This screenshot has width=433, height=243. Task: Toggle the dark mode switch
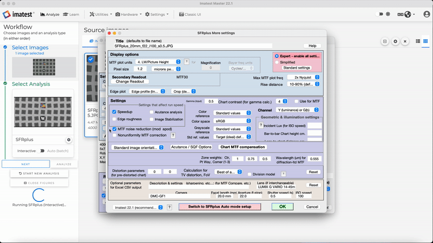click(x=380, y=14)
